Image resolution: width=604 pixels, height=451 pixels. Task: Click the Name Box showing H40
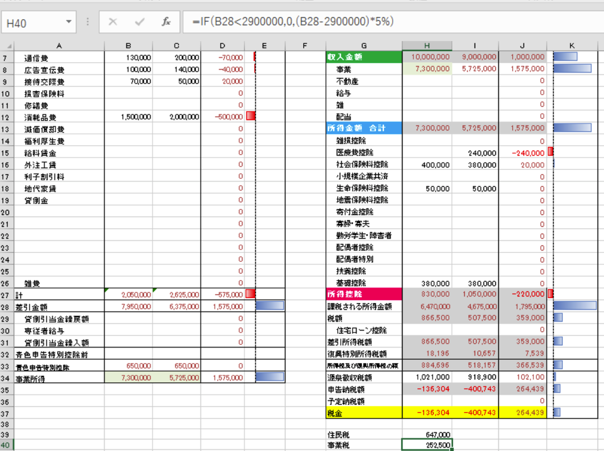point(34,23)
